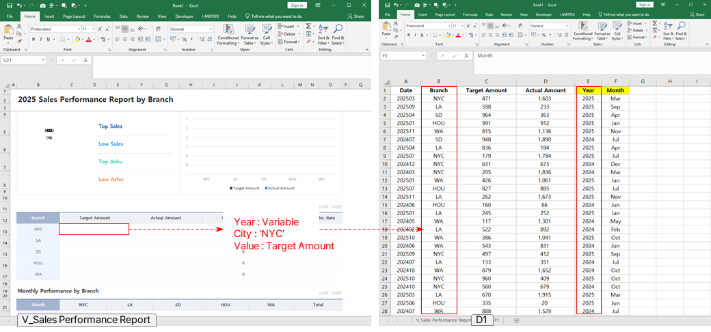The image size is (711, 332).
Task: Toggle Bold in the left window ribbon
Action: 33,40
